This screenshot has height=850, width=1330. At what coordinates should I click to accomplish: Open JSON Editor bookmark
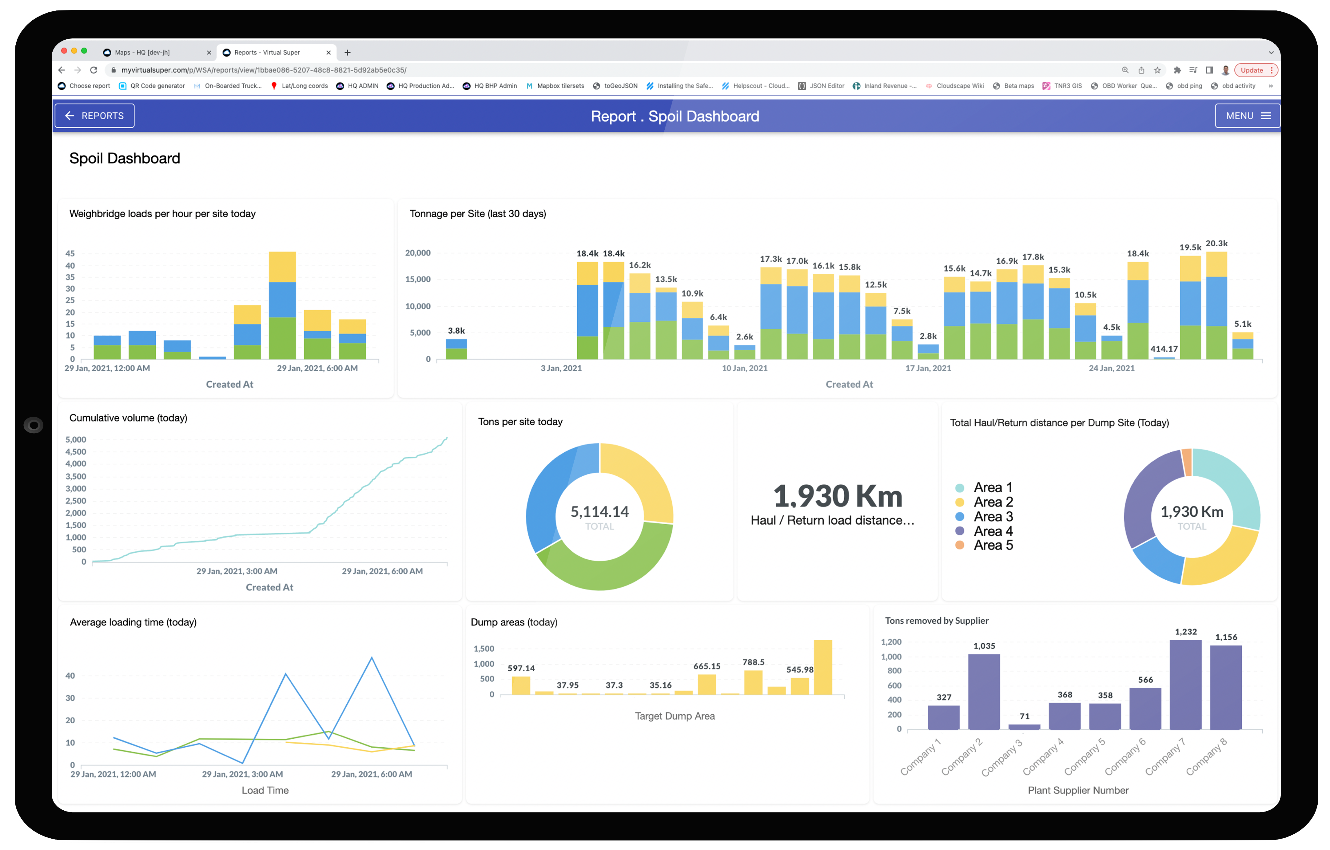[x=821, y=86]
